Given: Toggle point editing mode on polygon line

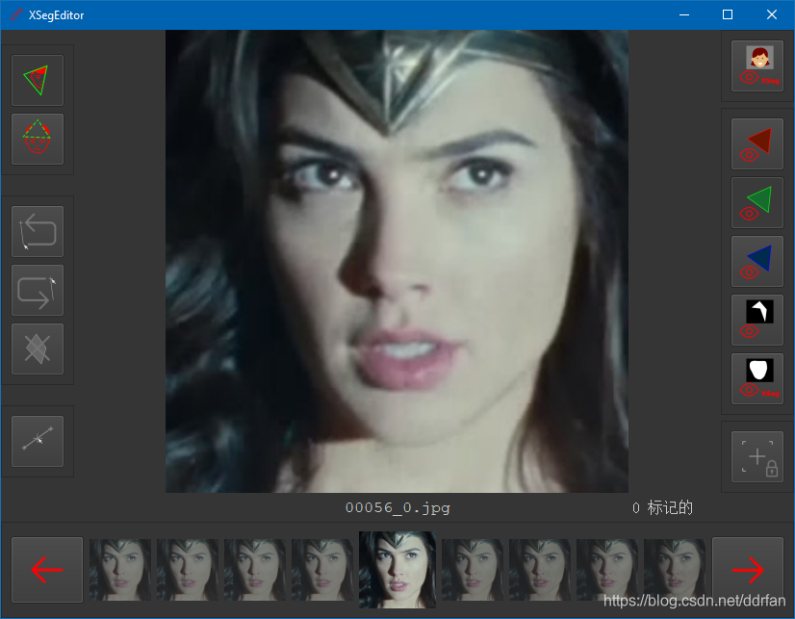Looking at the screenshot, I should tap(38, 441).
